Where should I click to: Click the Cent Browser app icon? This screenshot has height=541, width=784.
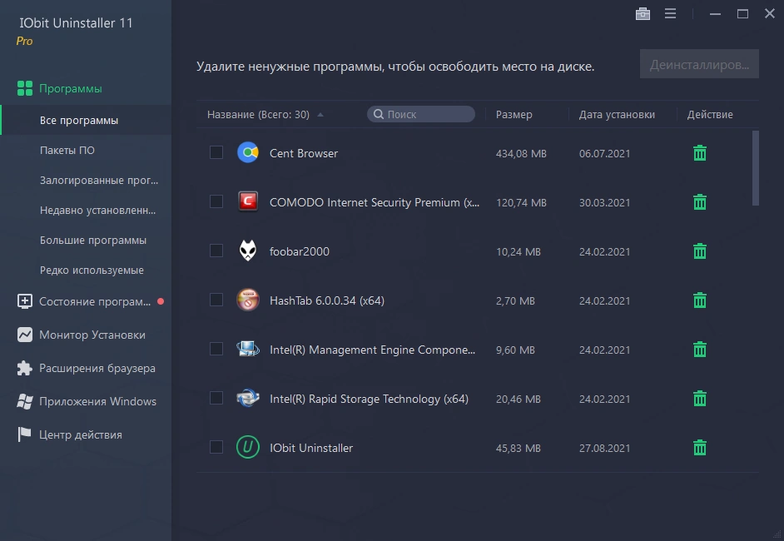click(248, 152)
